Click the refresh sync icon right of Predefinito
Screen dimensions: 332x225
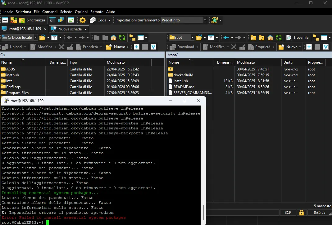(215, 20)
